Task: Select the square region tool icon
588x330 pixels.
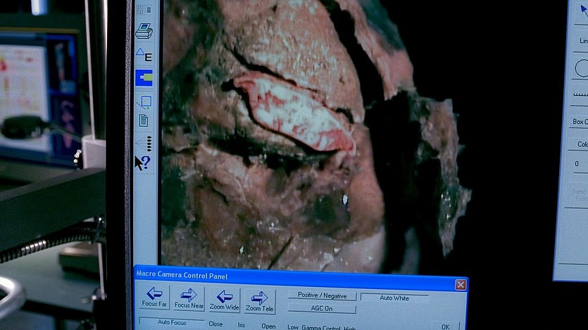Action: point(144,102)
